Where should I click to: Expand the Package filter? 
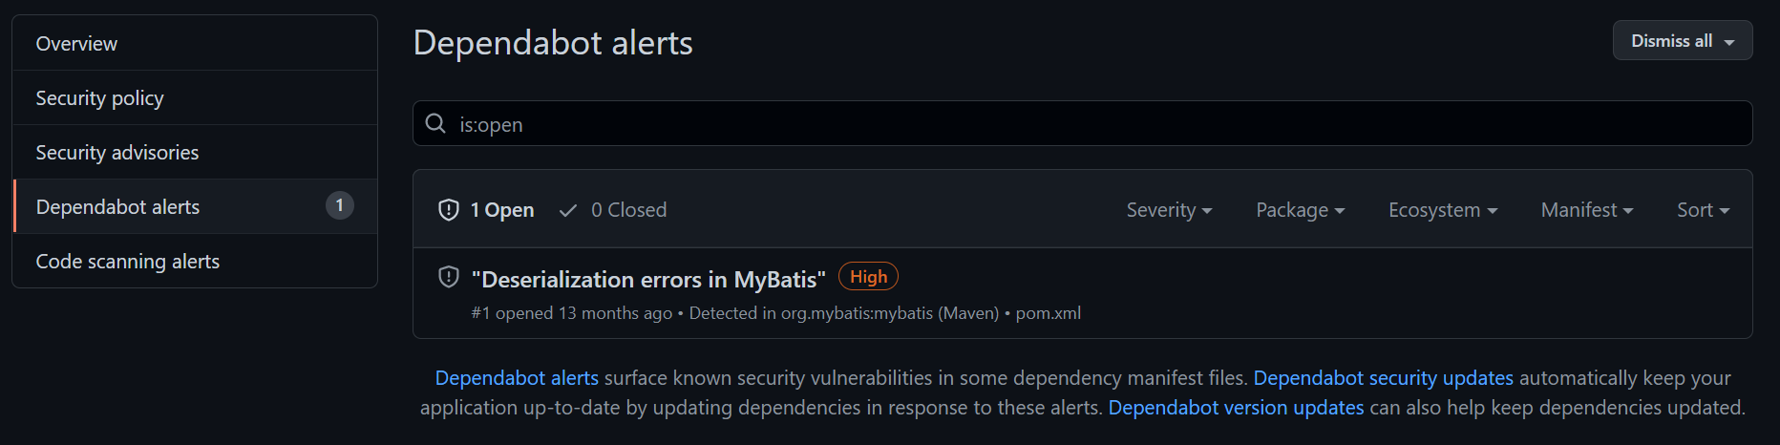point(1300,210)
